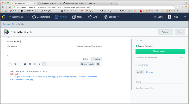Image resolution: width=189 pixels, height=104 pixels.
Task: Switch to the Ecosystem - Contentful tab
Action: tap(49, 3)
